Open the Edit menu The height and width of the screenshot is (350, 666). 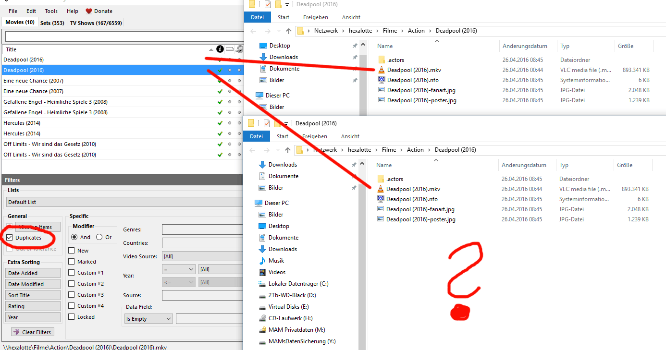[31, 11]
